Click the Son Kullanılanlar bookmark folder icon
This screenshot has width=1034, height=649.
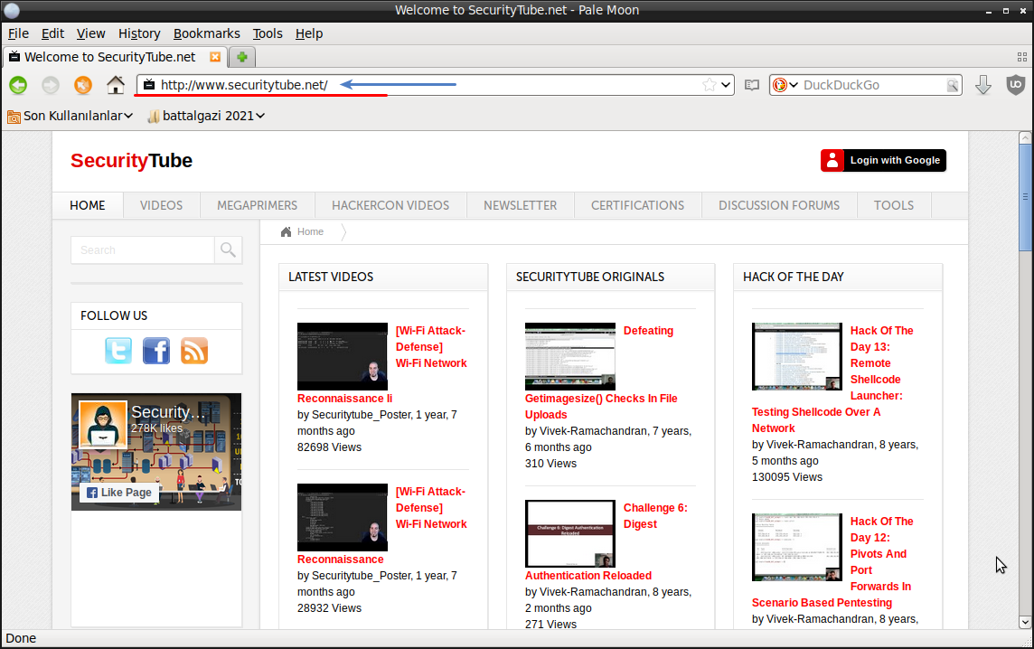pos(14,117)
